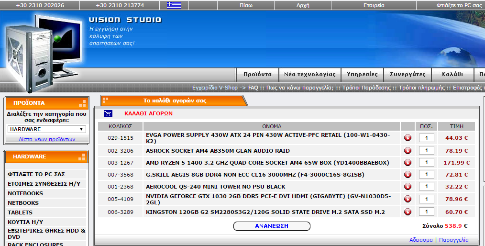485x246 pixels.
Task: Click the Το καλάθι αγορών σας tab
Action: tap(175, 101)
